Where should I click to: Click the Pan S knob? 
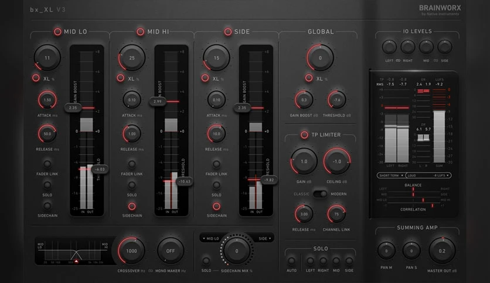click(411, 251)
